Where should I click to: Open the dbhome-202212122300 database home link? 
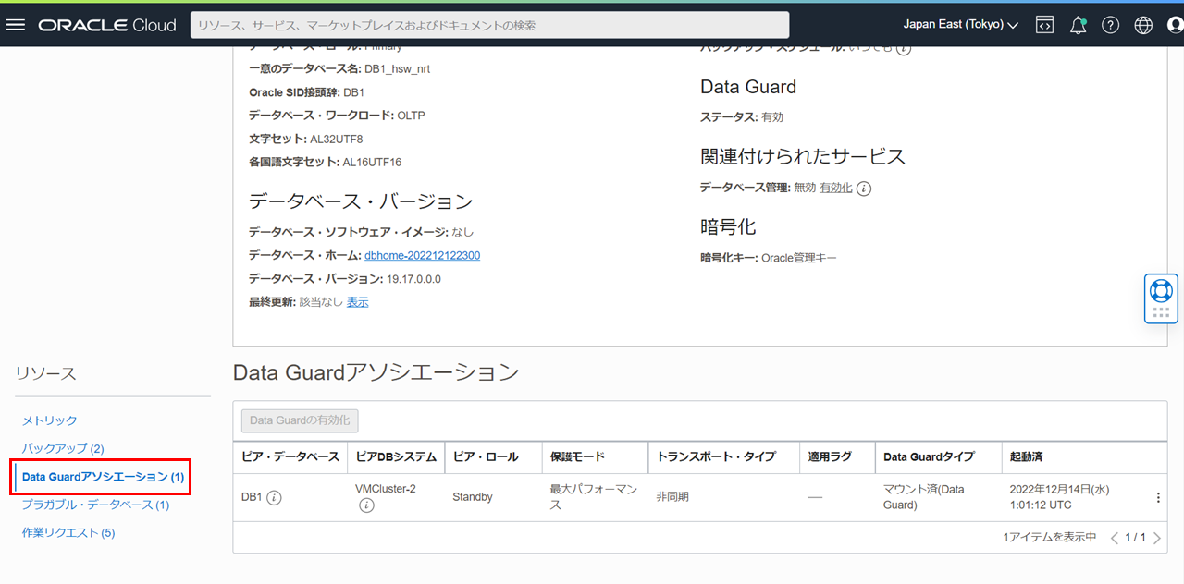tap(422, 255)
